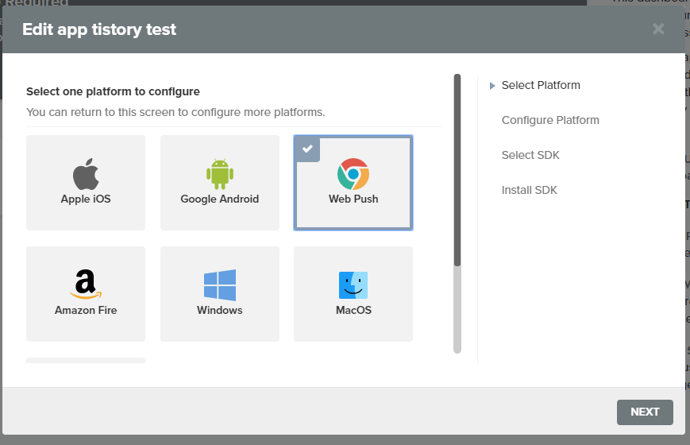
Task: Click the 'Web Push' label text
Action: point(353,199)
